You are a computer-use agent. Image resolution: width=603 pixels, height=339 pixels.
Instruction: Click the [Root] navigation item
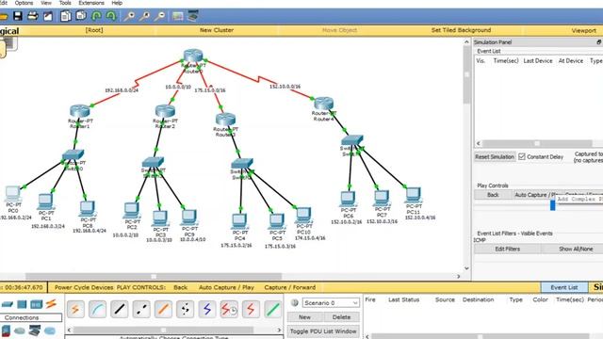coord(94,30)
